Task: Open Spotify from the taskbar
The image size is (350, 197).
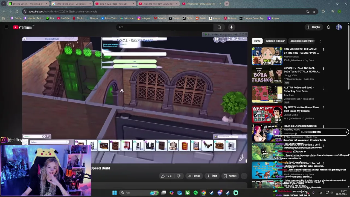Action: point(196,193)
